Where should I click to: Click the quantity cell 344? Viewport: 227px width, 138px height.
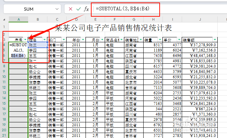[153, 109]
